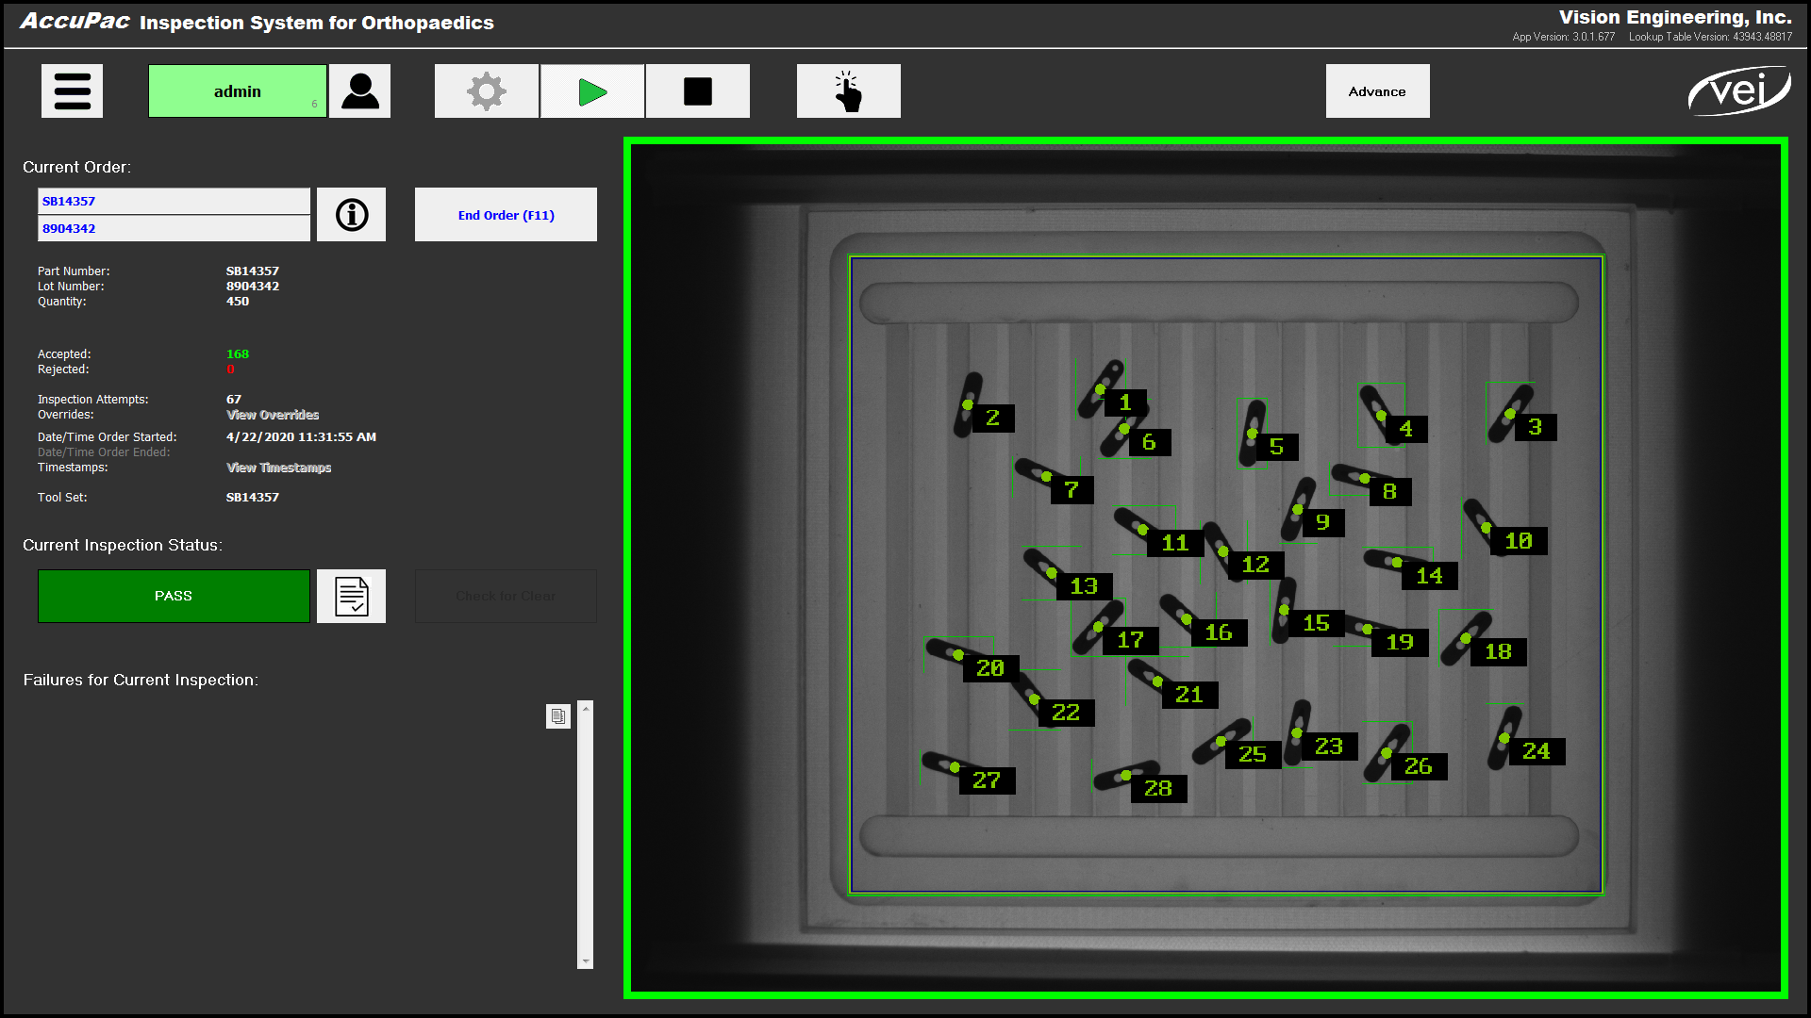Select detected part label 18 in image
Image resolution: width=1811 pixels, height=1018 pixels.
tap(1498, 652)
